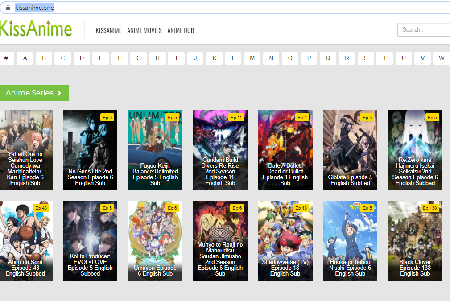Filter anime by letter M
Image resolution: width=450 pixels, height=301 pixels.
click(x=252, y=58)
